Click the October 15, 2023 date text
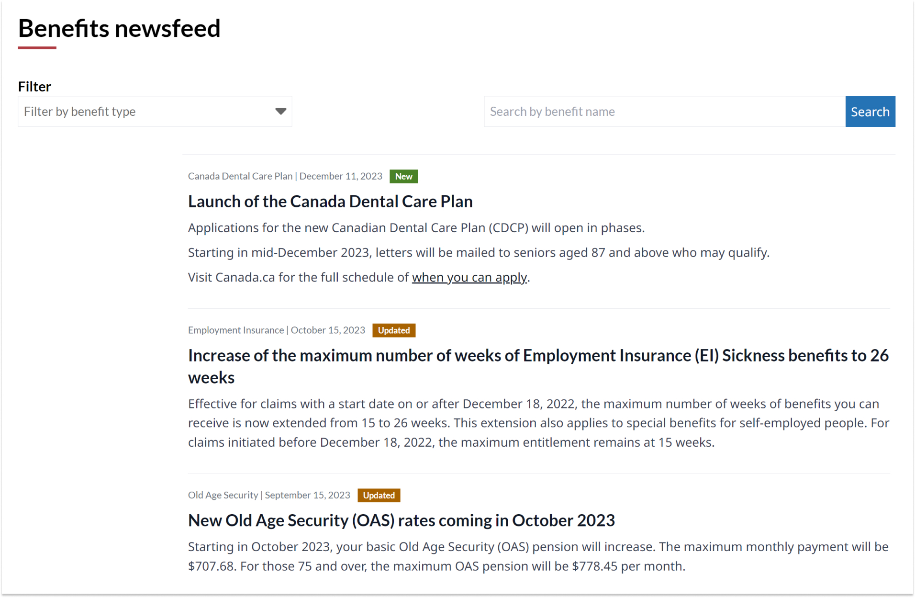Viewport: 915px width, 598px height. (x=328, y=330)
